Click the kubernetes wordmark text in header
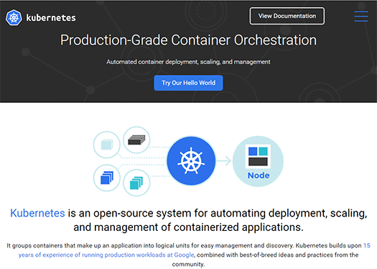377x269 pixels. tap(51, 18)
